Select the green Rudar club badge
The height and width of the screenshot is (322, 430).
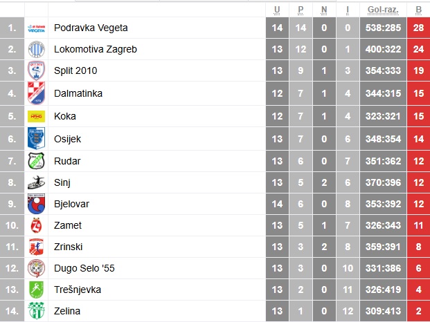pos(36,161)
